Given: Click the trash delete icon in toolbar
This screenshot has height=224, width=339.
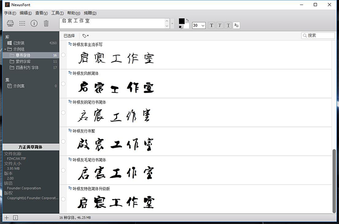Looking at the screenshot, I should point(46,23).
